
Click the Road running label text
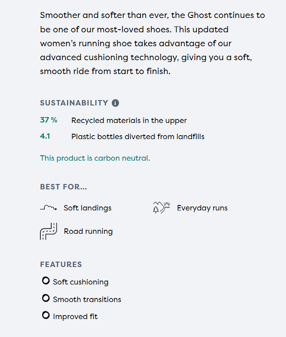pyautogui.click(x=88, y=232)
